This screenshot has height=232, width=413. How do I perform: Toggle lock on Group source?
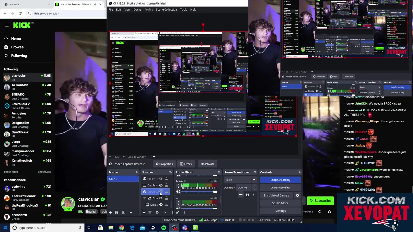[166, 198]
